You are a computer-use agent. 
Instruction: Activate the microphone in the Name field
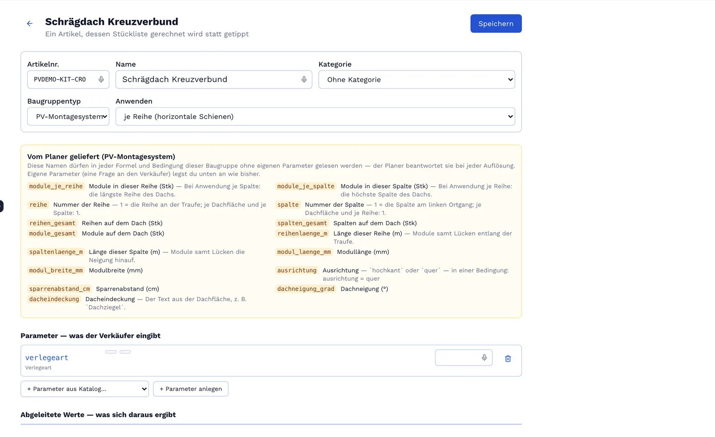click(304, 79)
